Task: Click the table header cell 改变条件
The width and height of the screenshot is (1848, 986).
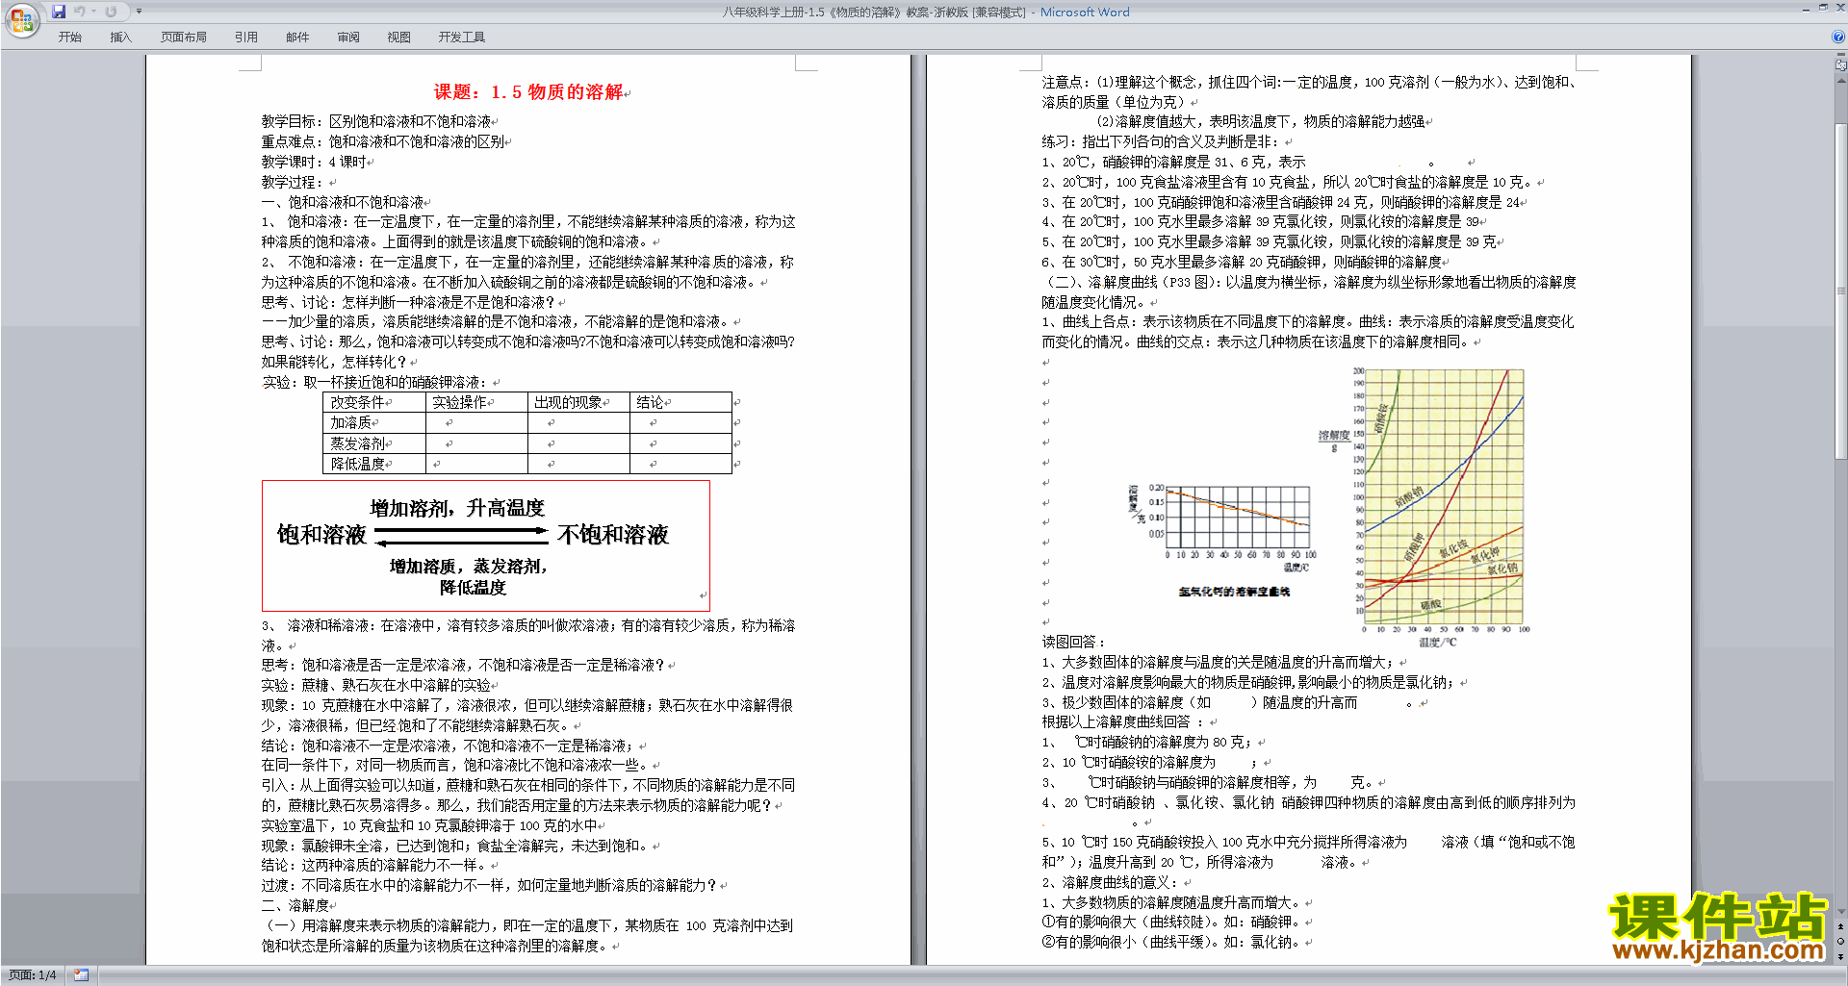Action: [374, 402]
